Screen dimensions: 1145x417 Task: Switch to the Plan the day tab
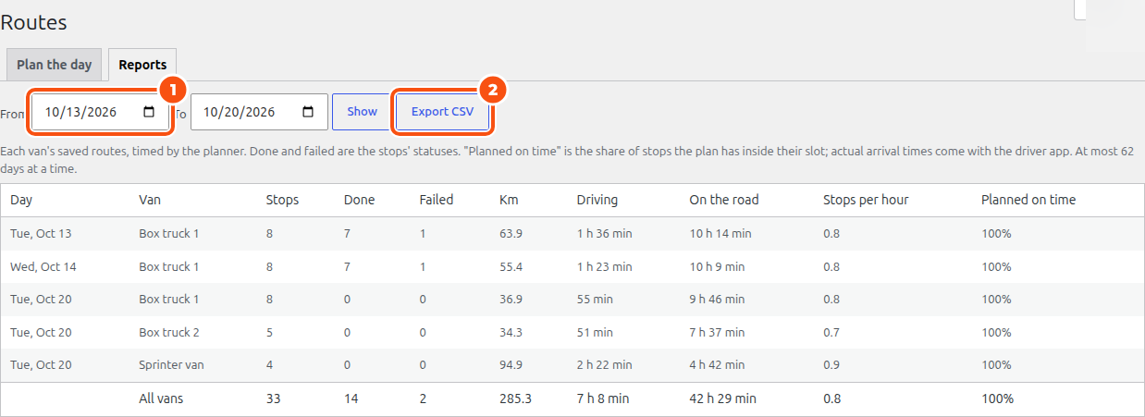tap(55, 65)
